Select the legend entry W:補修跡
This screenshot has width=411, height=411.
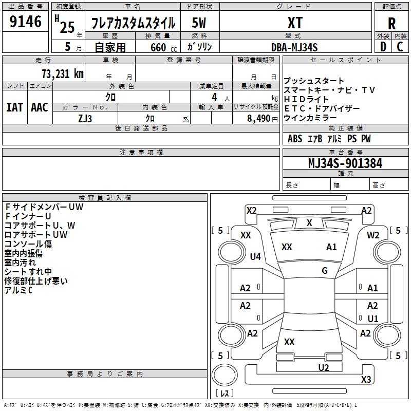click(x=114, y=405)
